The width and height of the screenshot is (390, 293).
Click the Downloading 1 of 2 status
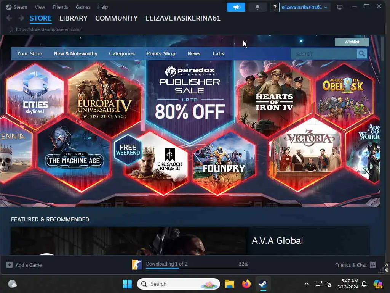[x=167, y=264]
